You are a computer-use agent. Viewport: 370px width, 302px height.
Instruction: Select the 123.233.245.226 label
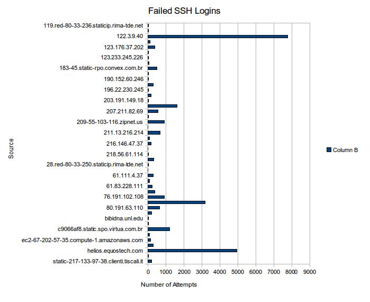tap(122, 57)
